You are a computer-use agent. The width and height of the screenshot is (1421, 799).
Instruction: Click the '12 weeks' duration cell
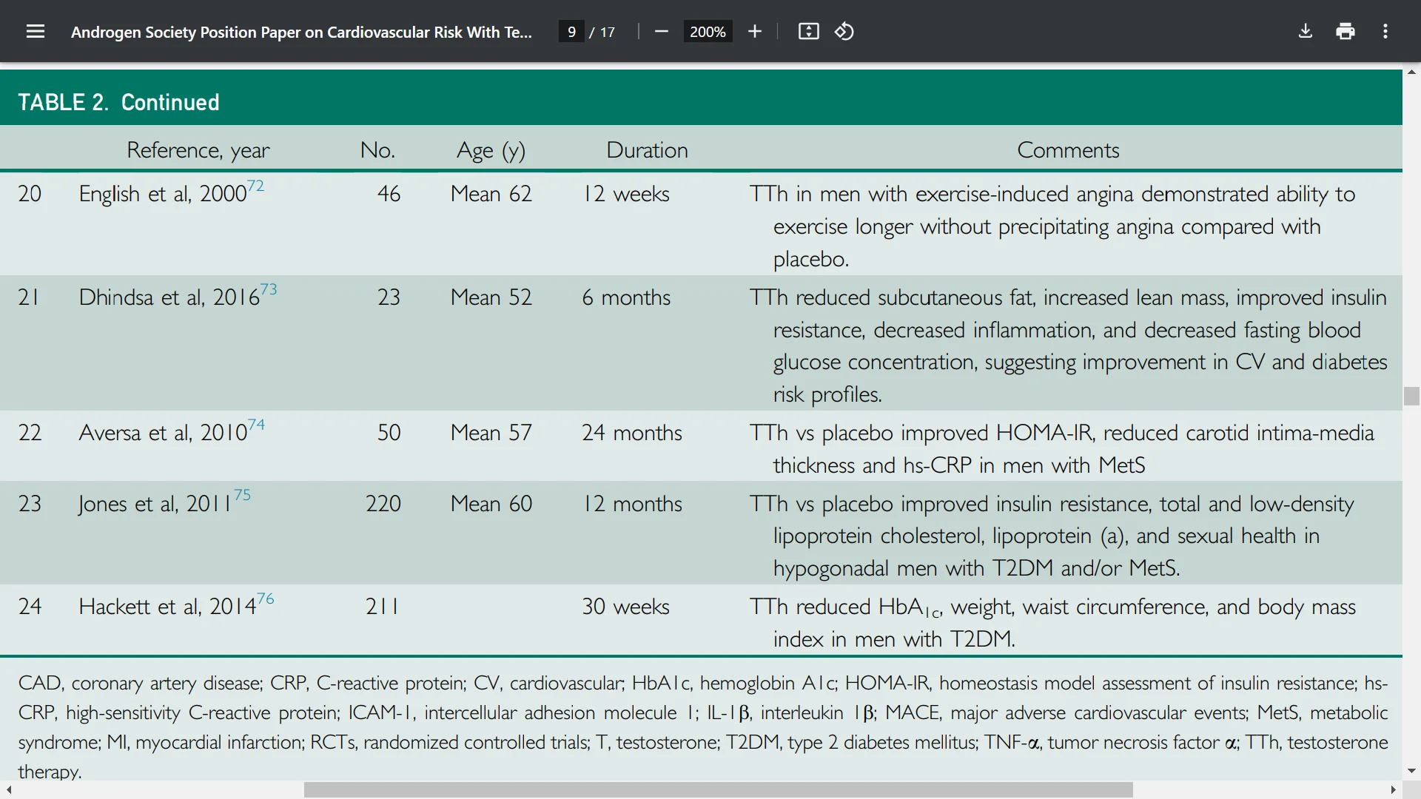coord(626,194)
